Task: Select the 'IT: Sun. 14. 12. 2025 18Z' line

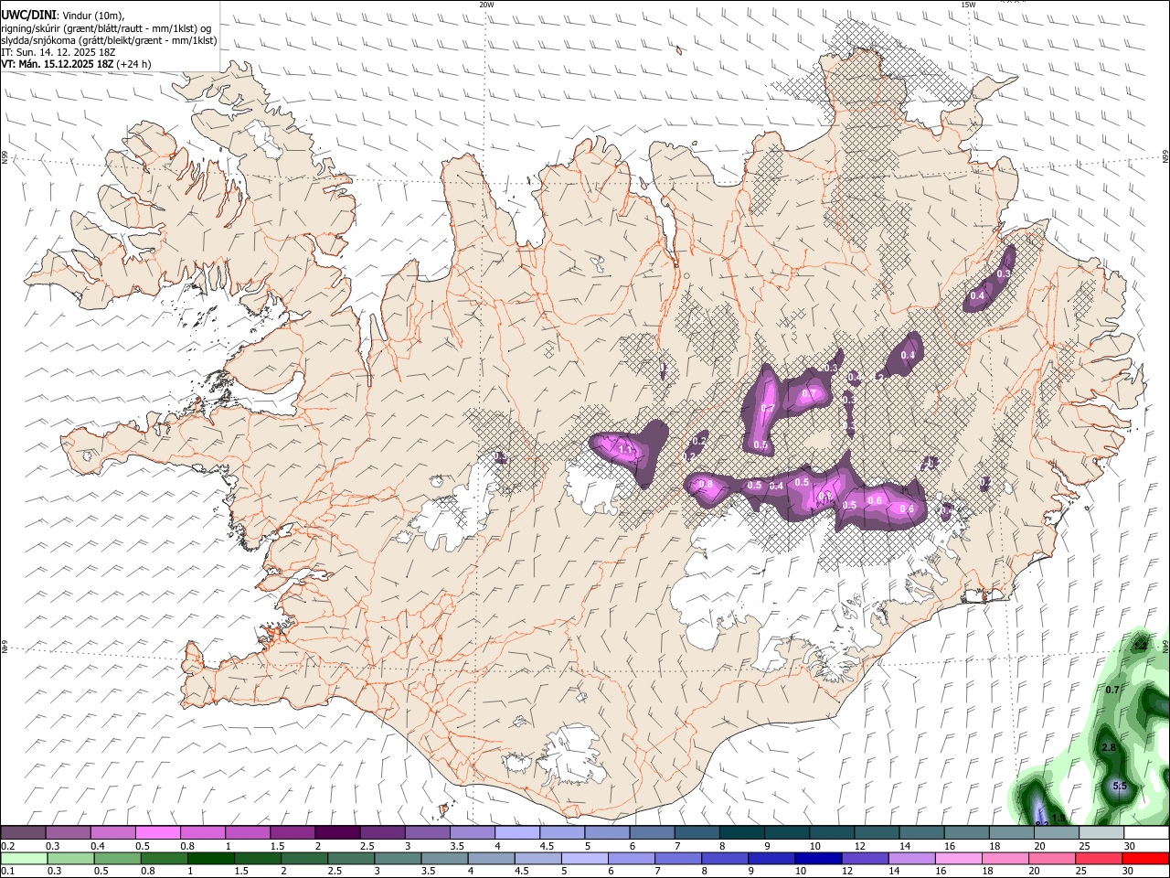Action: point(58,52)
